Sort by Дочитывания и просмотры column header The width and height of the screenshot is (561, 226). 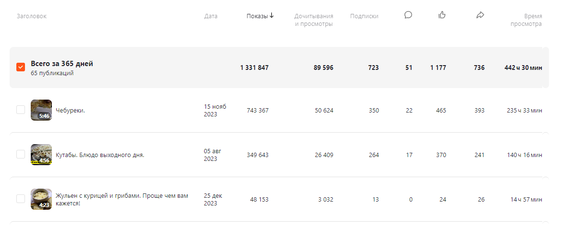click(x=314, y=20)
